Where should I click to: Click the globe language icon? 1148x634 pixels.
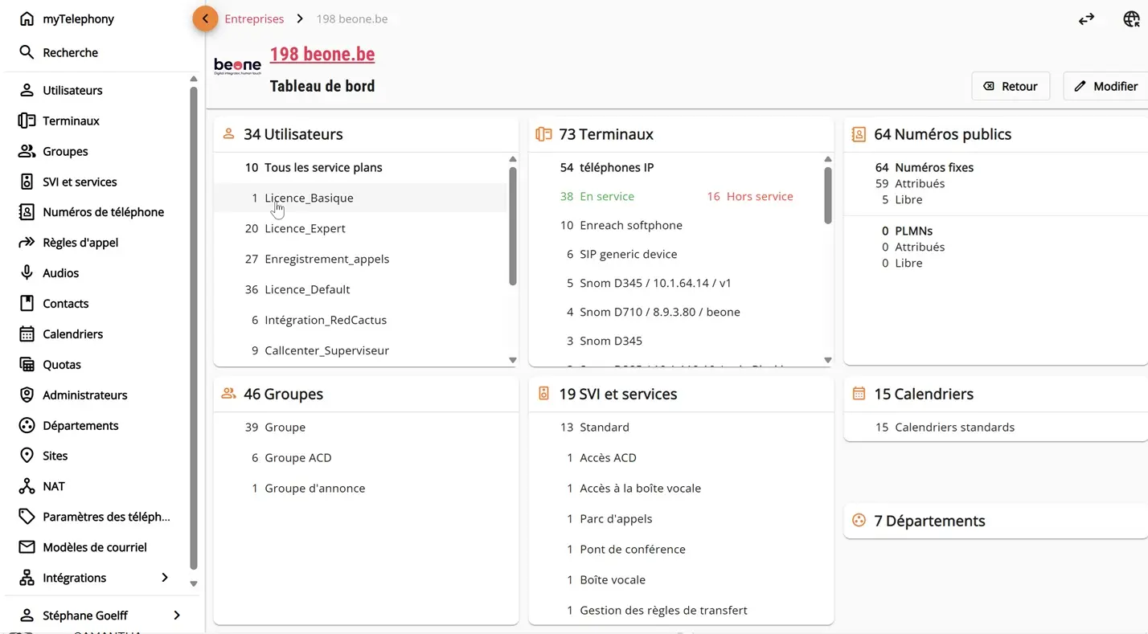tap(1131, 19)
